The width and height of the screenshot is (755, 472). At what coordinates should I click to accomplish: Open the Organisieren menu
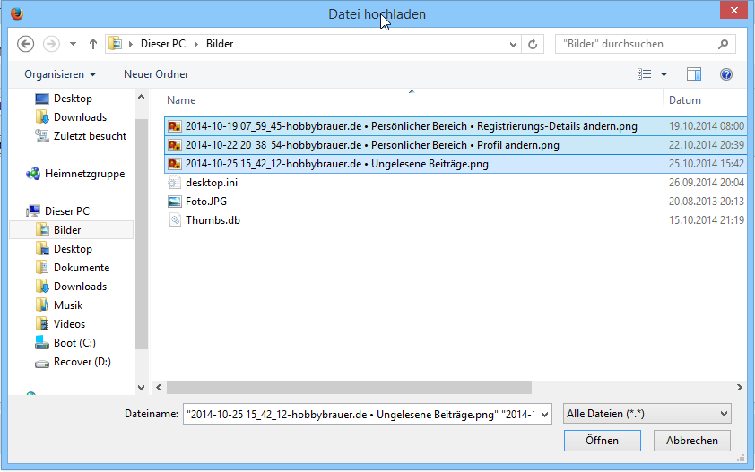click(x=60, y=74)
